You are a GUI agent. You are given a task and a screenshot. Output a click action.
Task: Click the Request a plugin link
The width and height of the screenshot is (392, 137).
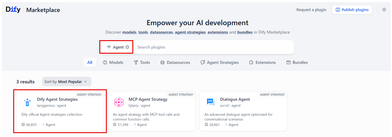(x=311, y=10)
